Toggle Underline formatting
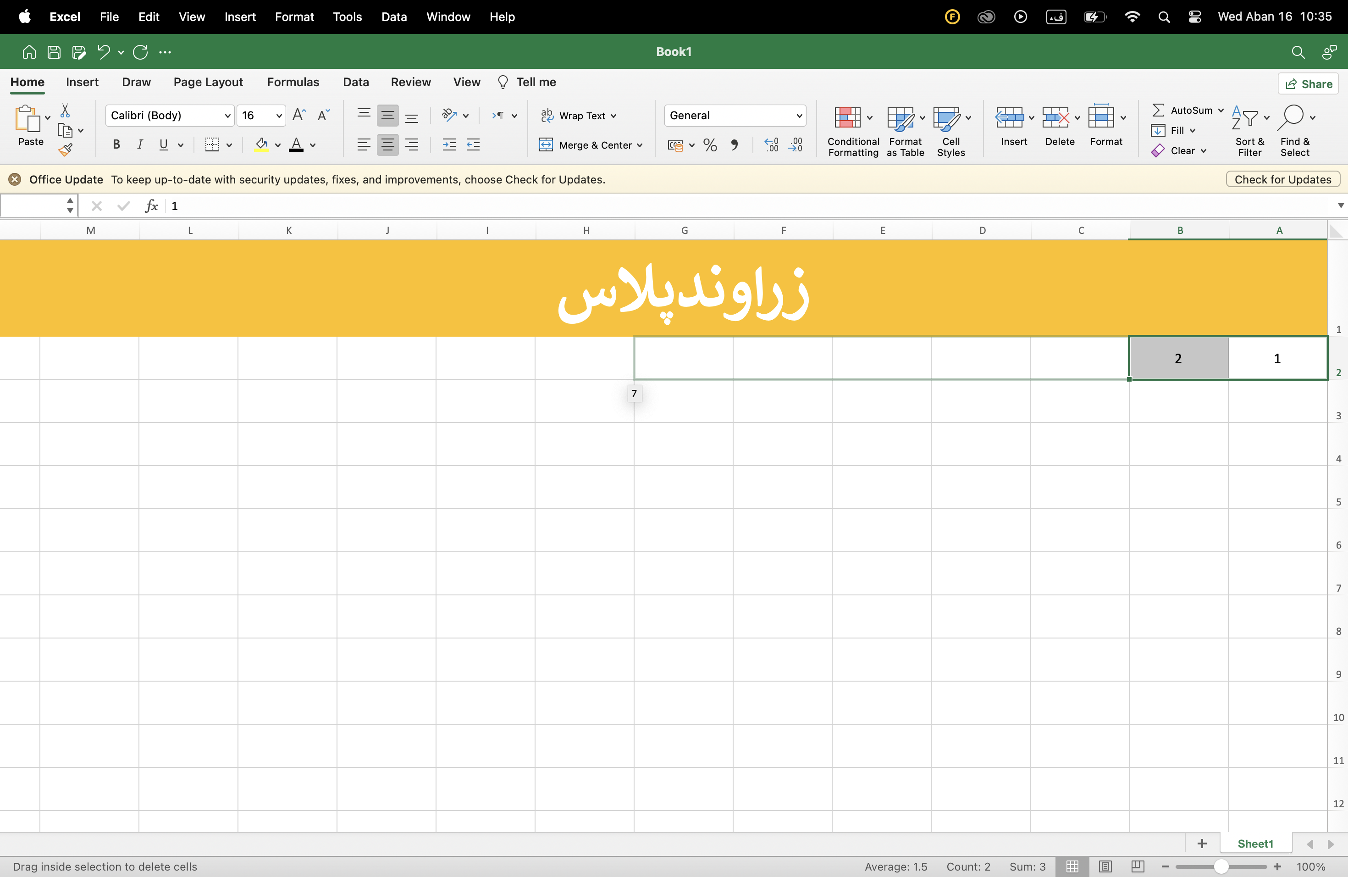The image size is (1348, 877). pyautogui.click(x=164, y=145)
